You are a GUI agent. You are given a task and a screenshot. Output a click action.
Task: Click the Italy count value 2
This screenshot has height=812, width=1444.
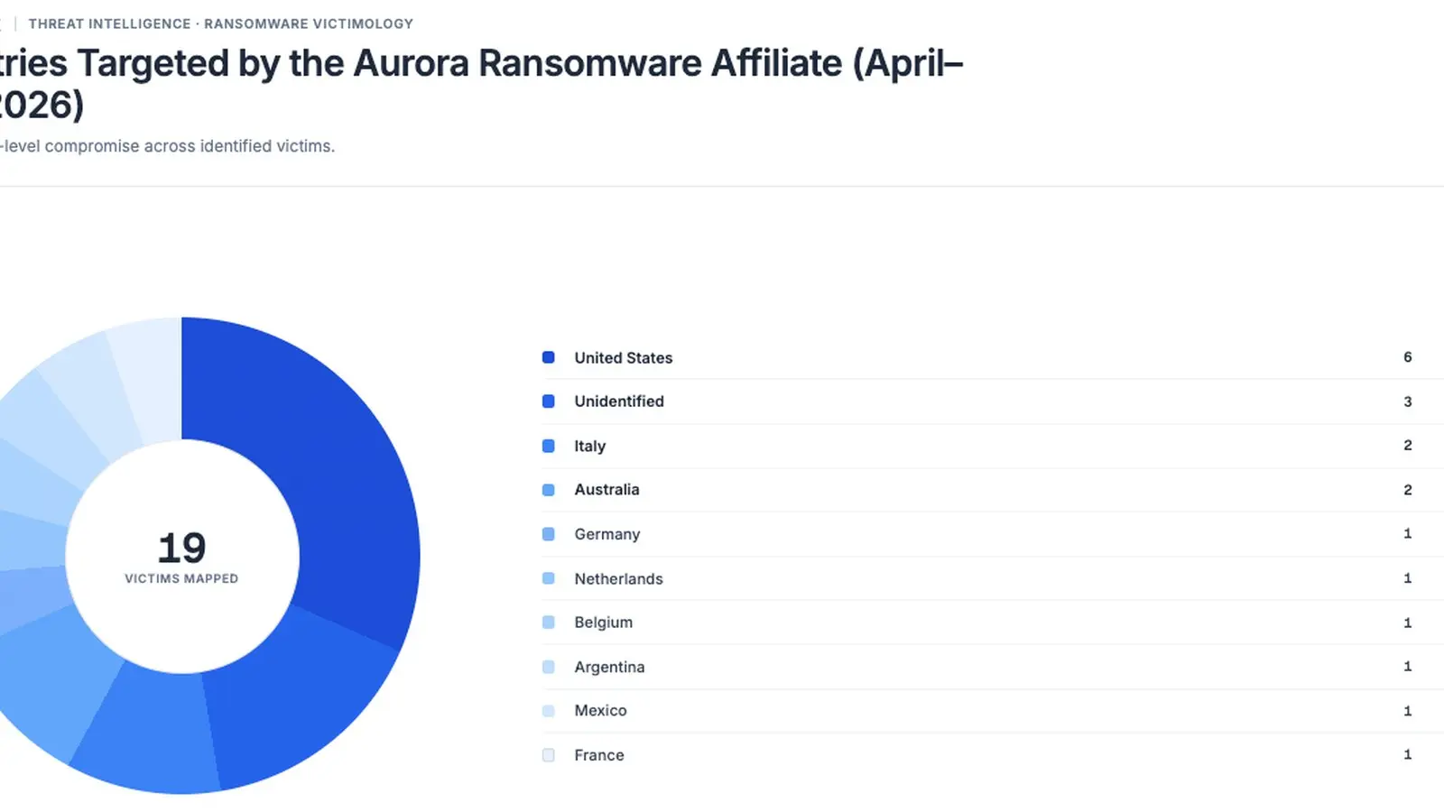(x=1407, y=446)
